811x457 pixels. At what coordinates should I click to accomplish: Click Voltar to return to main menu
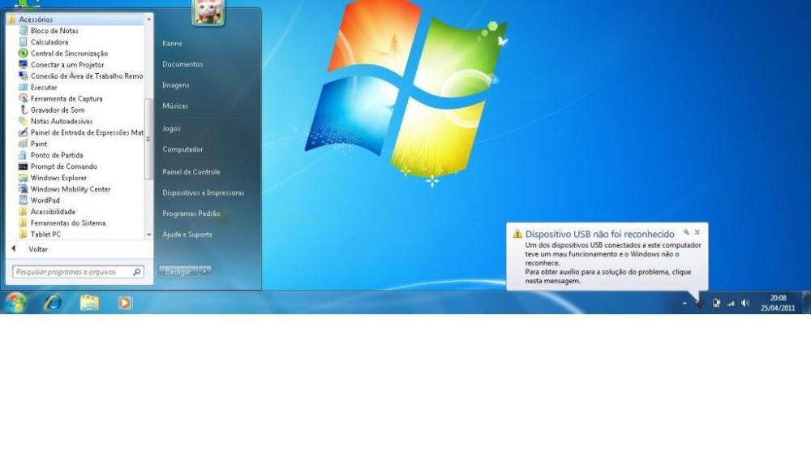tap(37, 249)
